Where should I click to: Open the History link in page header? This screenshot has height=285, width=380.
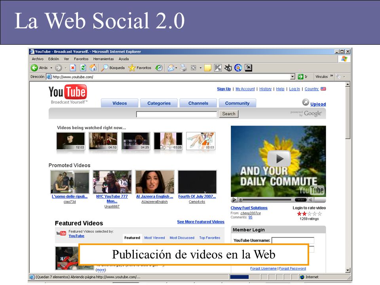[265, 89]
